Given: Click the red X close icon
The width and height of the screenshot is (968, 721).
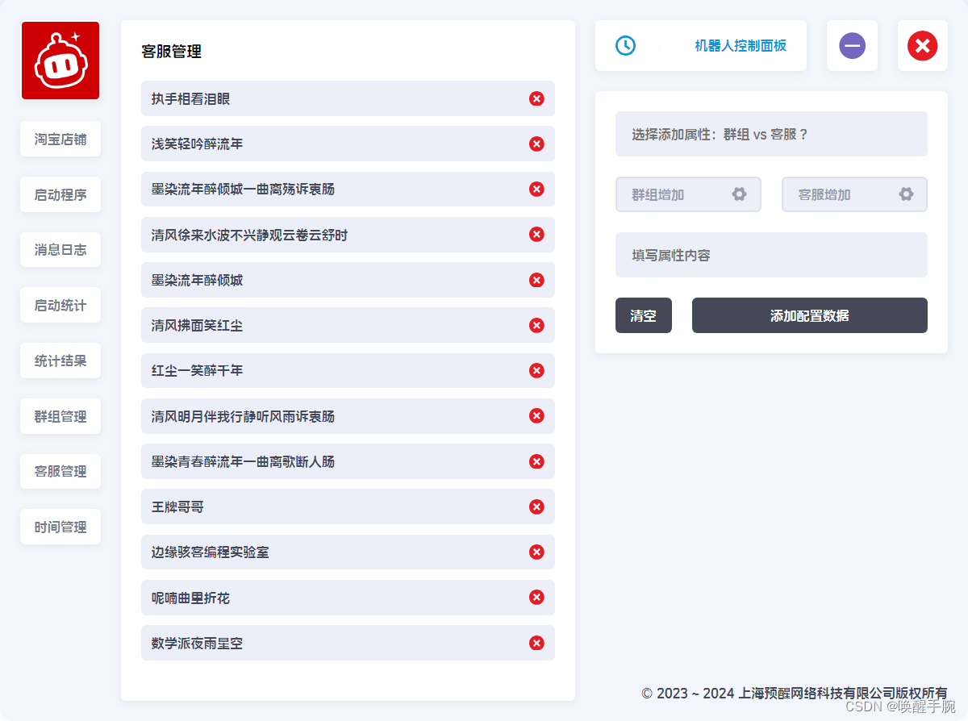Looking at the screenshot, I should [x=922, y=45].
